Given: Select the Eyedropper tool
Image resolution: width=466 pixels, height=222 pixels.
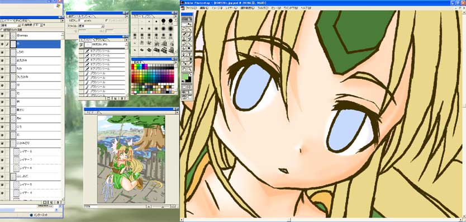Looking at the screenshot, I should pos(189,63).
